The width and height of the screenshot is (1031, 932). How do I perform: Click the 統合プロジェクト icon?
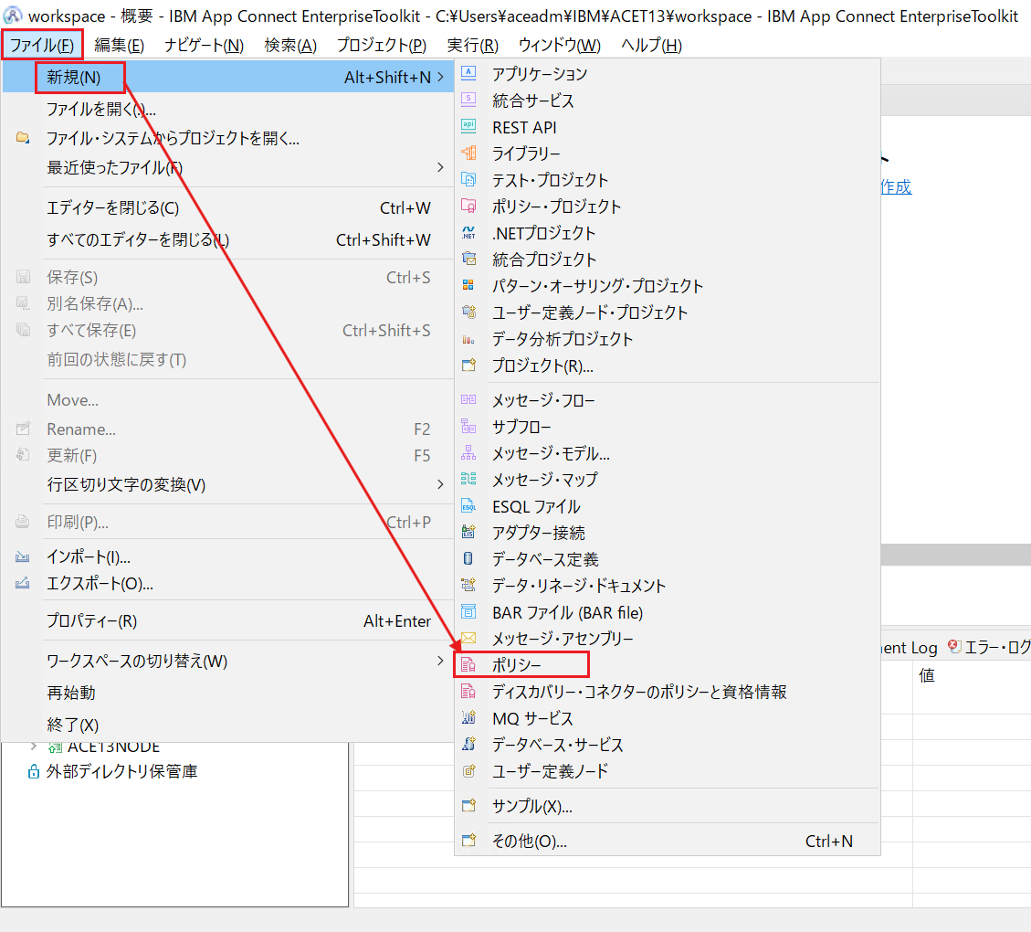[468, 259]
